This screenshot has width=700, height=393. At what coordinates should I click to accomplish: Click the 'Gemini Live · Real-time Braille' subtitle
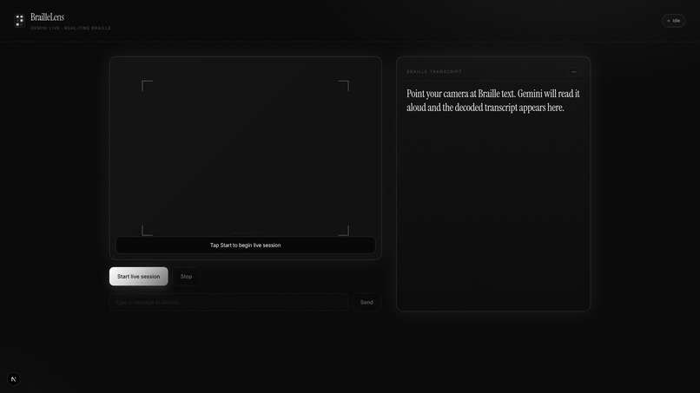tap(70, 28)
